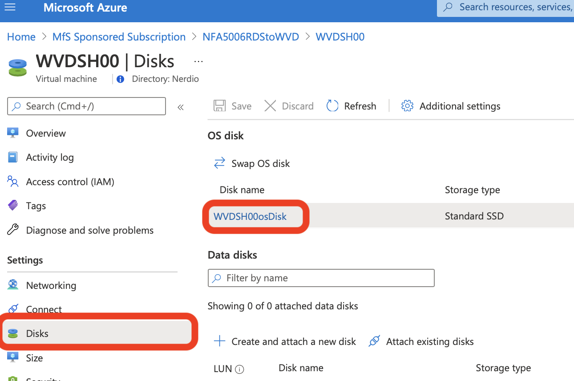Click the Additional settings gear icon
Screen dimensions: 574x381
407,106
